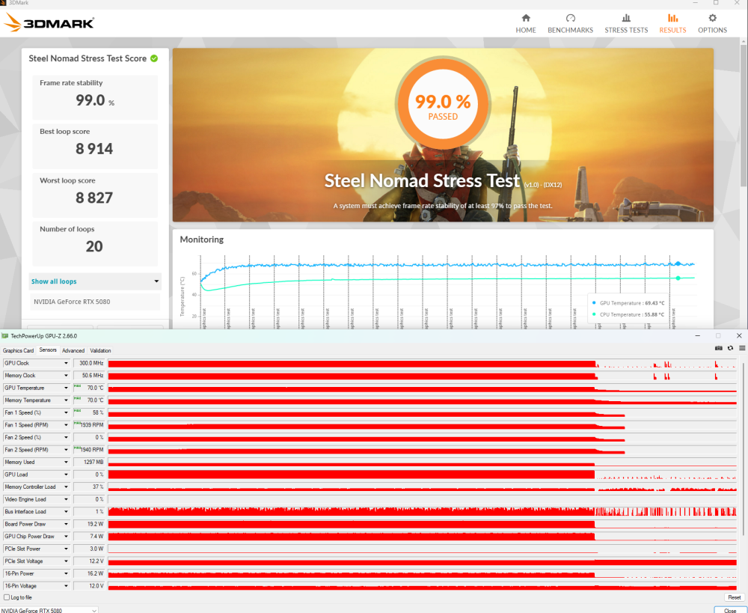This screenshot has width=748, height=613.
Task: Open the GPU selector combo box in GPU-Z
Action: [x=49, y=610]
